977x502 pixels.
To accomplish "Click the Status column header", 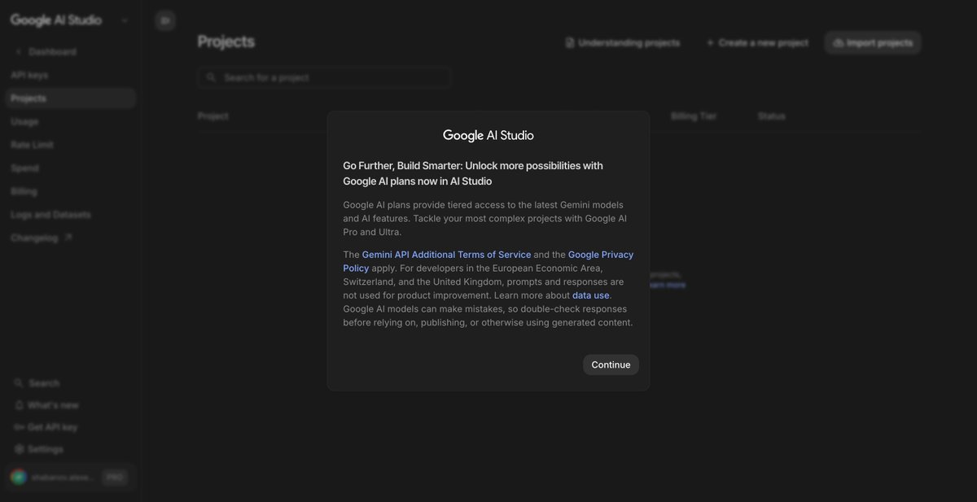I will [x=771, y=116].
